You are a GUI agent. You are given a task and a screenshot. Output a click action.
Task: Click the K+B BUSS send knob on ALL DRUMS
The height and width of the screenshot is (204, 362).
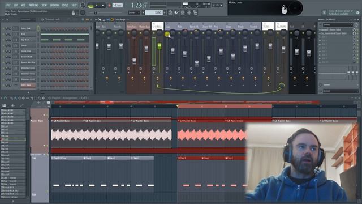[282, 86]
